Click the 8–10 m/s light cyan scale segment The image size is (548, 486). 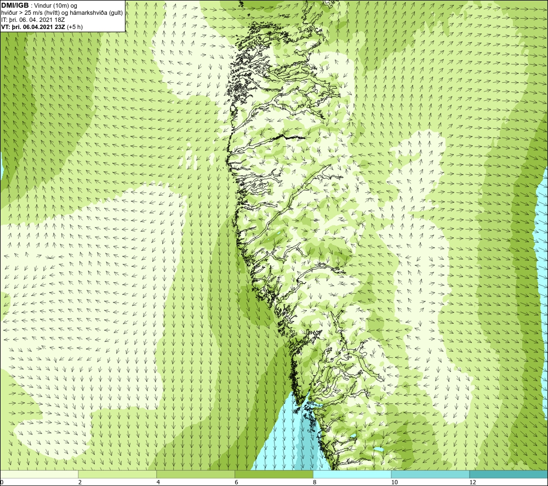click(x=352, y=474)
